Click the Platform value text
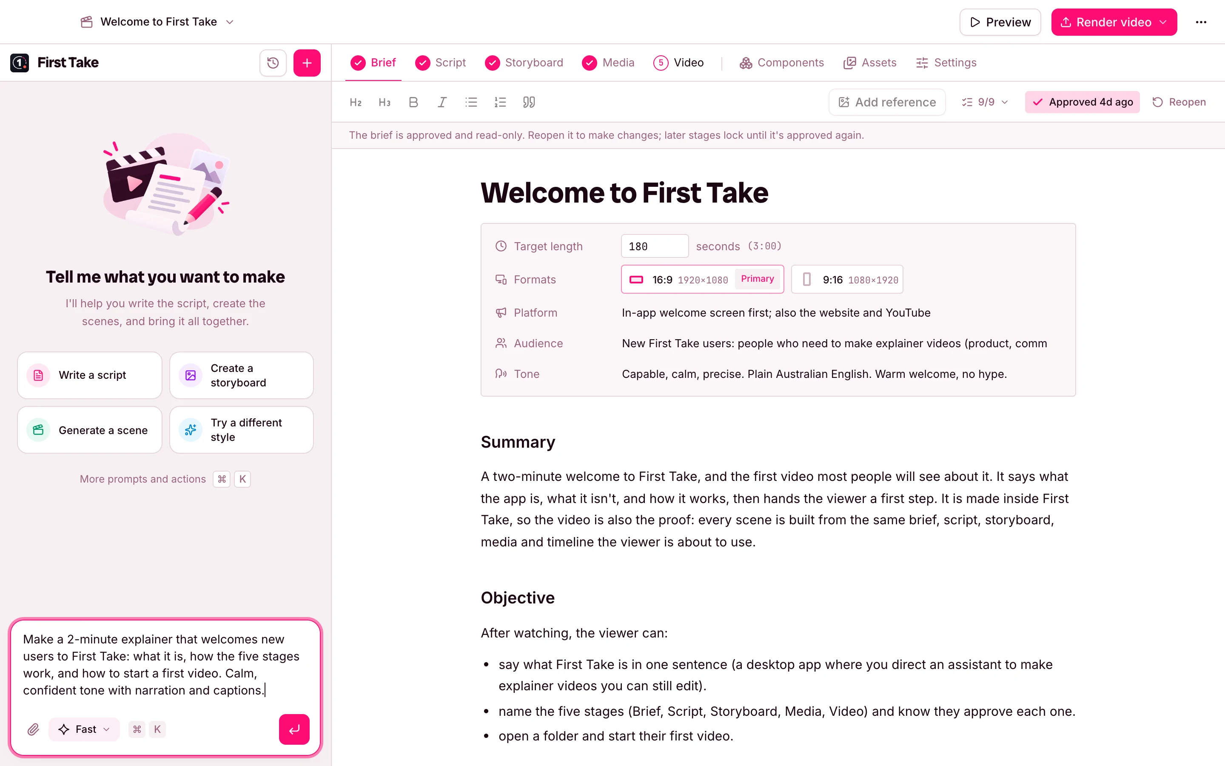Screen dimensions: 1225x766 pyautogui.click(x=776, y=313)
